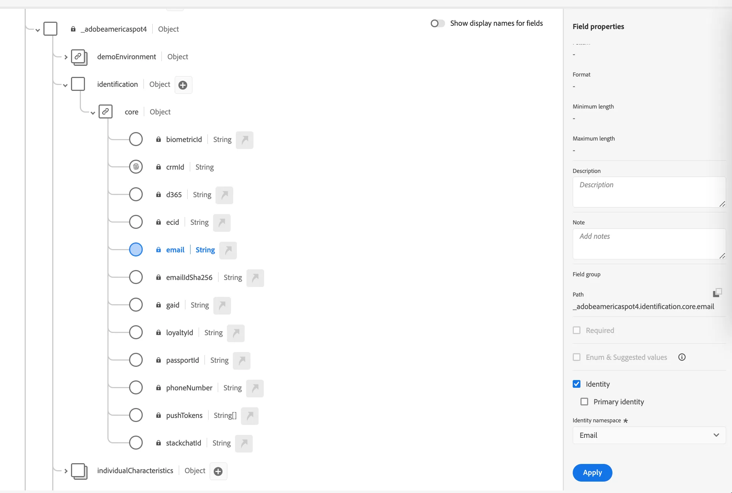The height and width of the screenshot is (493, 732).
Task: Click the arrow icon next to pushTokens
Action: click(250, 416)
